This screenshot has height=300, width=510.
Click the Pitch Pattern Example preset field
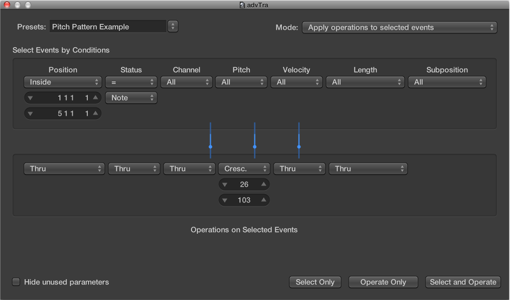pyautogui.click(x=108, y=27)
